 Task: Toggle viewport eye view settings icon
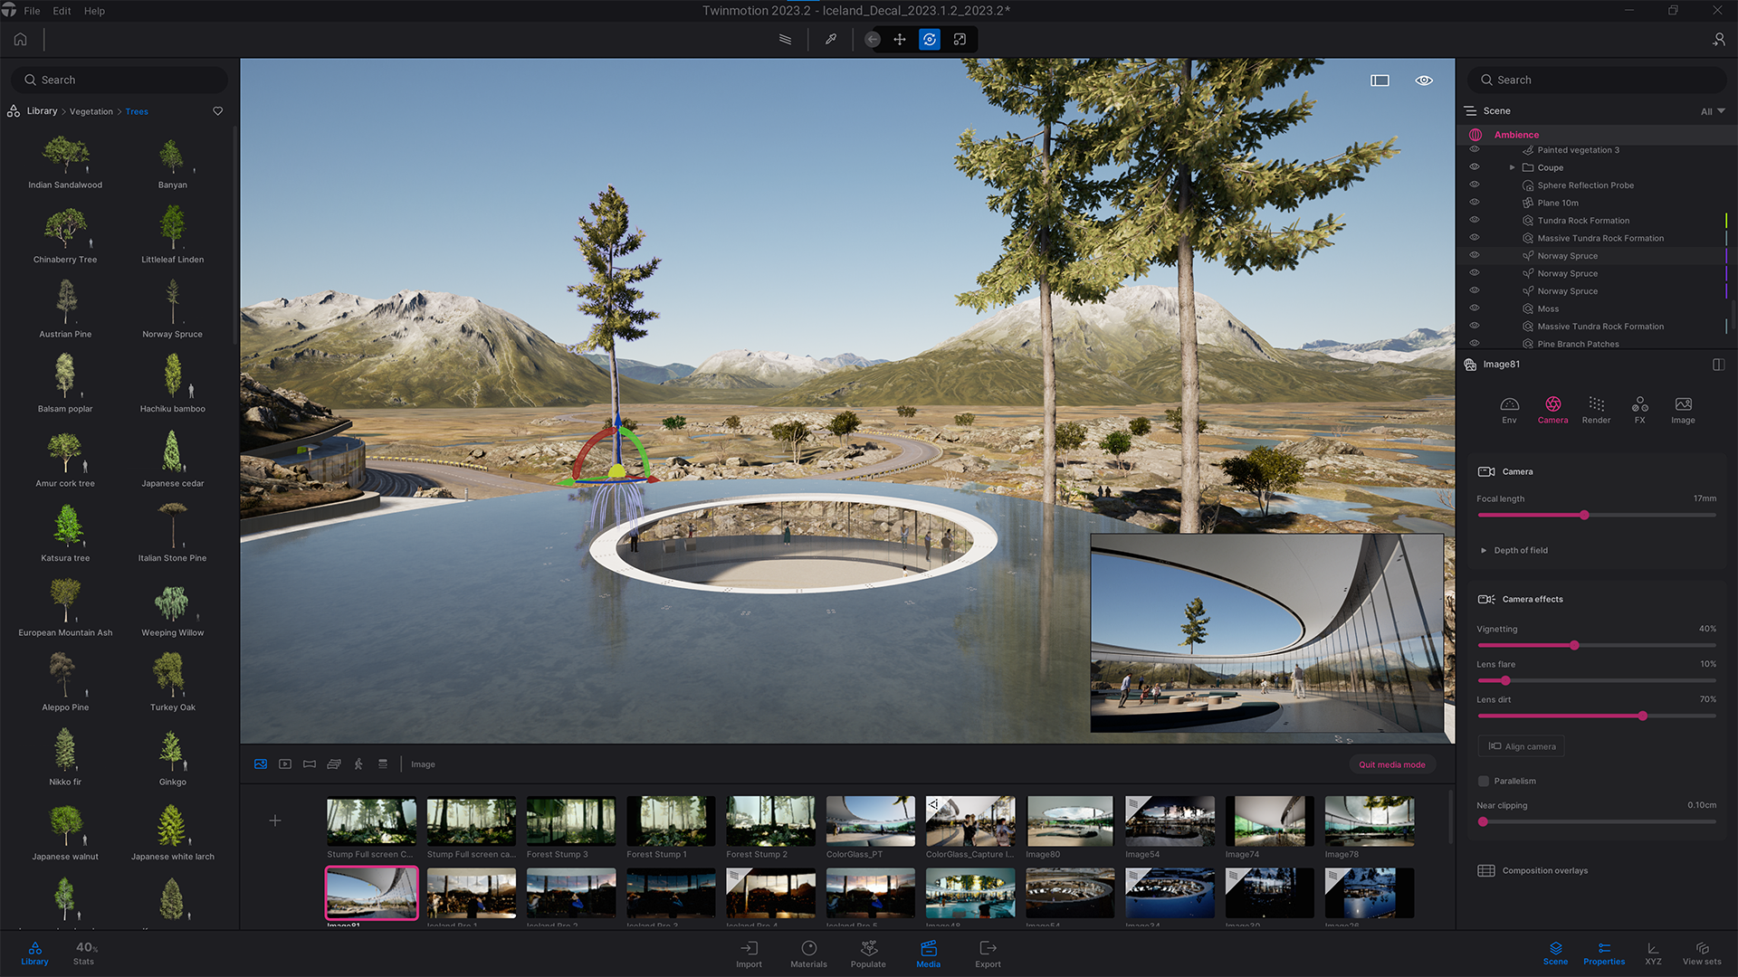point(1424,81)
